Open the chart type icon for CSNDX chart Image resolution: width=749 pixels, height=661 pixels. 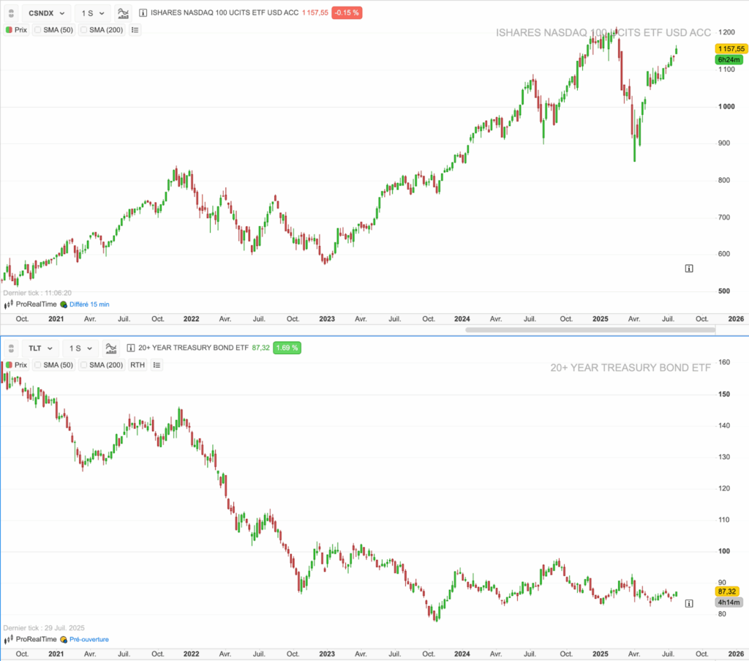point(123,12)
